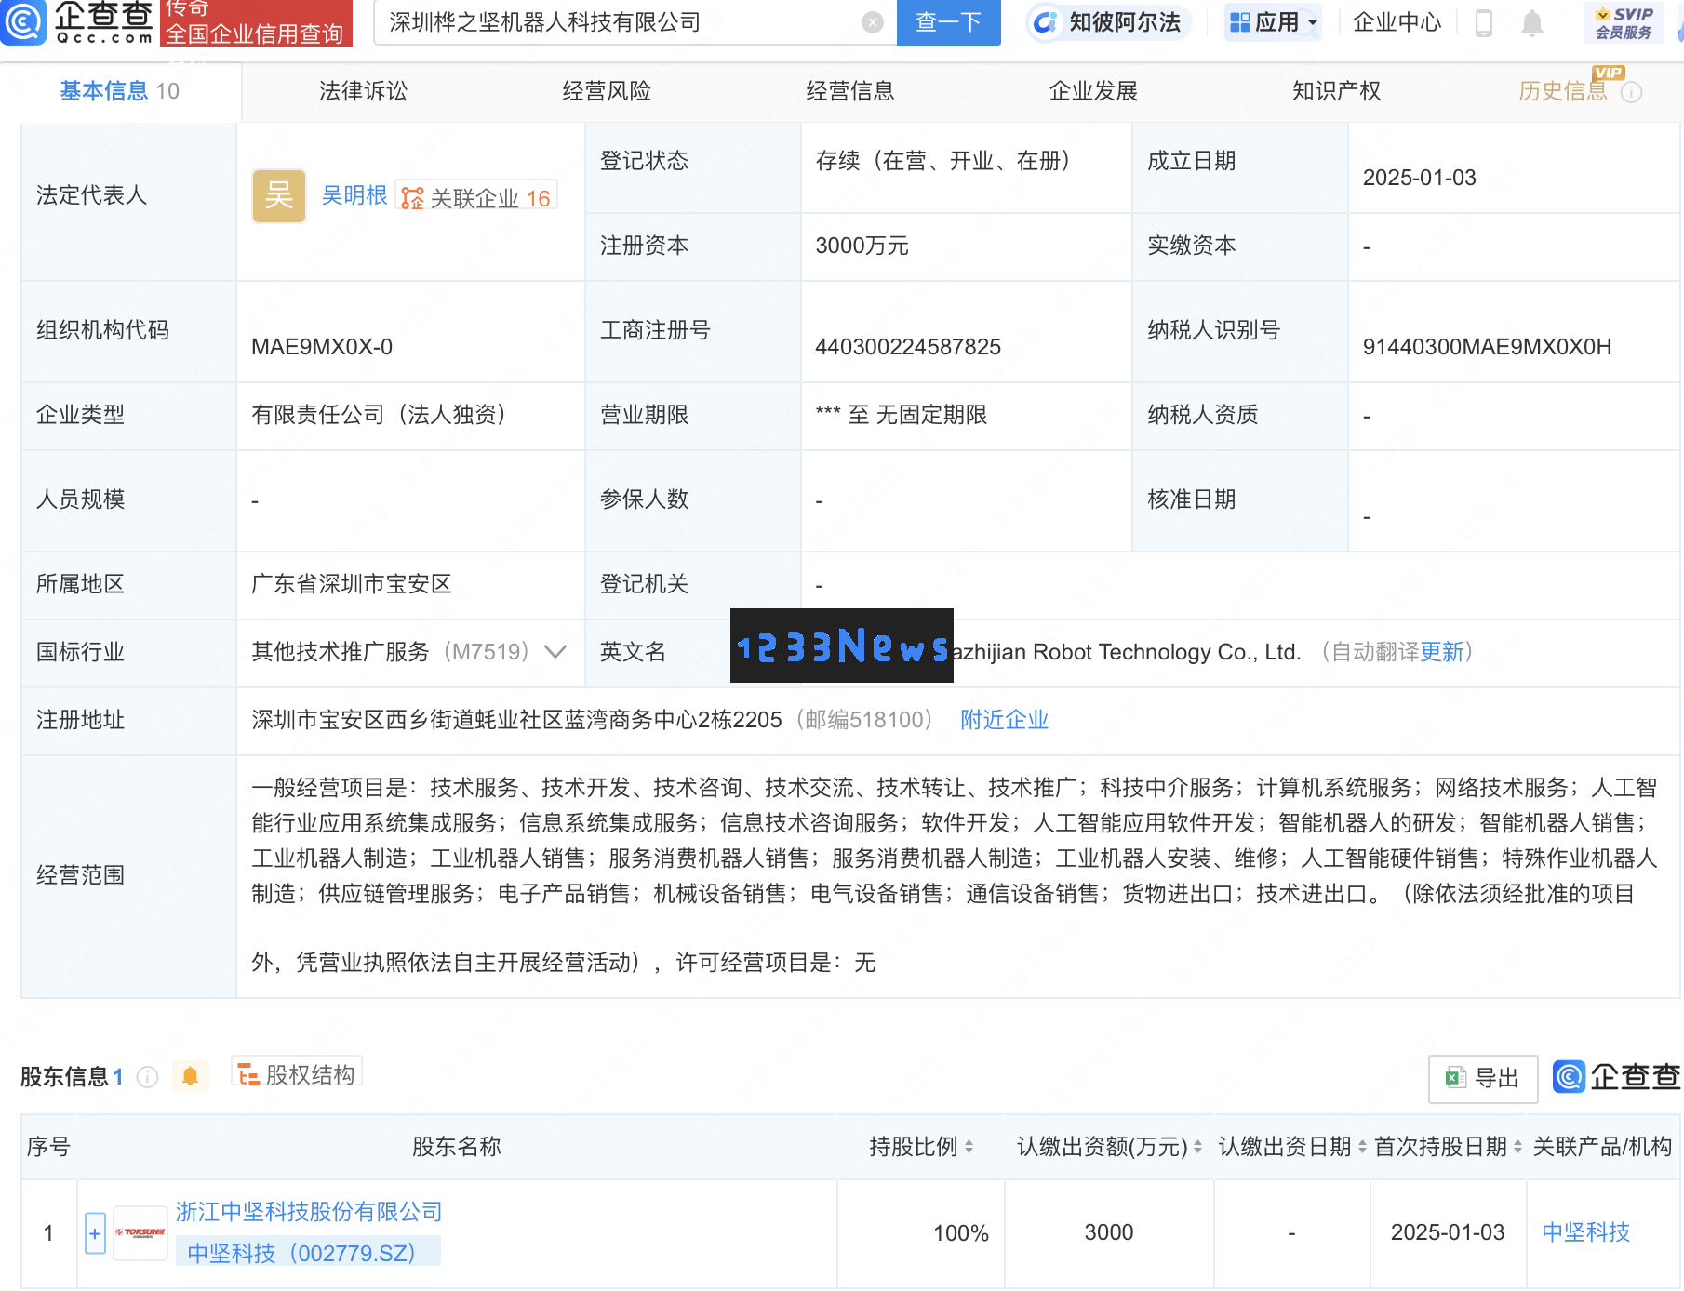This screenshot has height=1291, width=1684.
Task: Switch to 企业发展 tab
Action: point(1093,91)
